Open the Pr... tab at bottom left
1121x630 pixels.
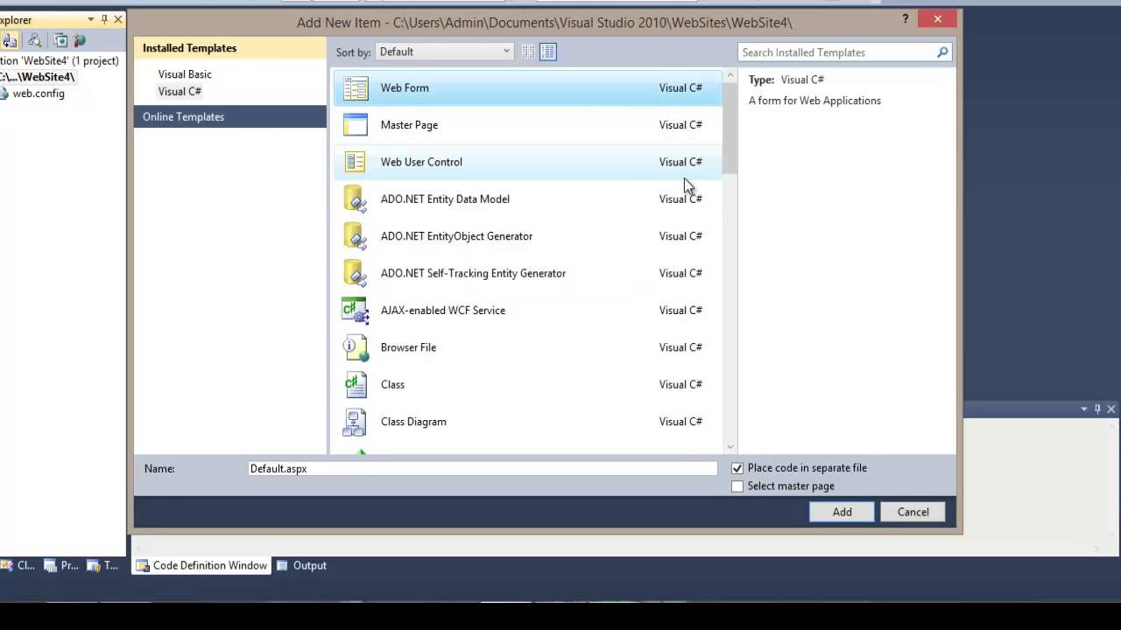[x=61, y=566]
